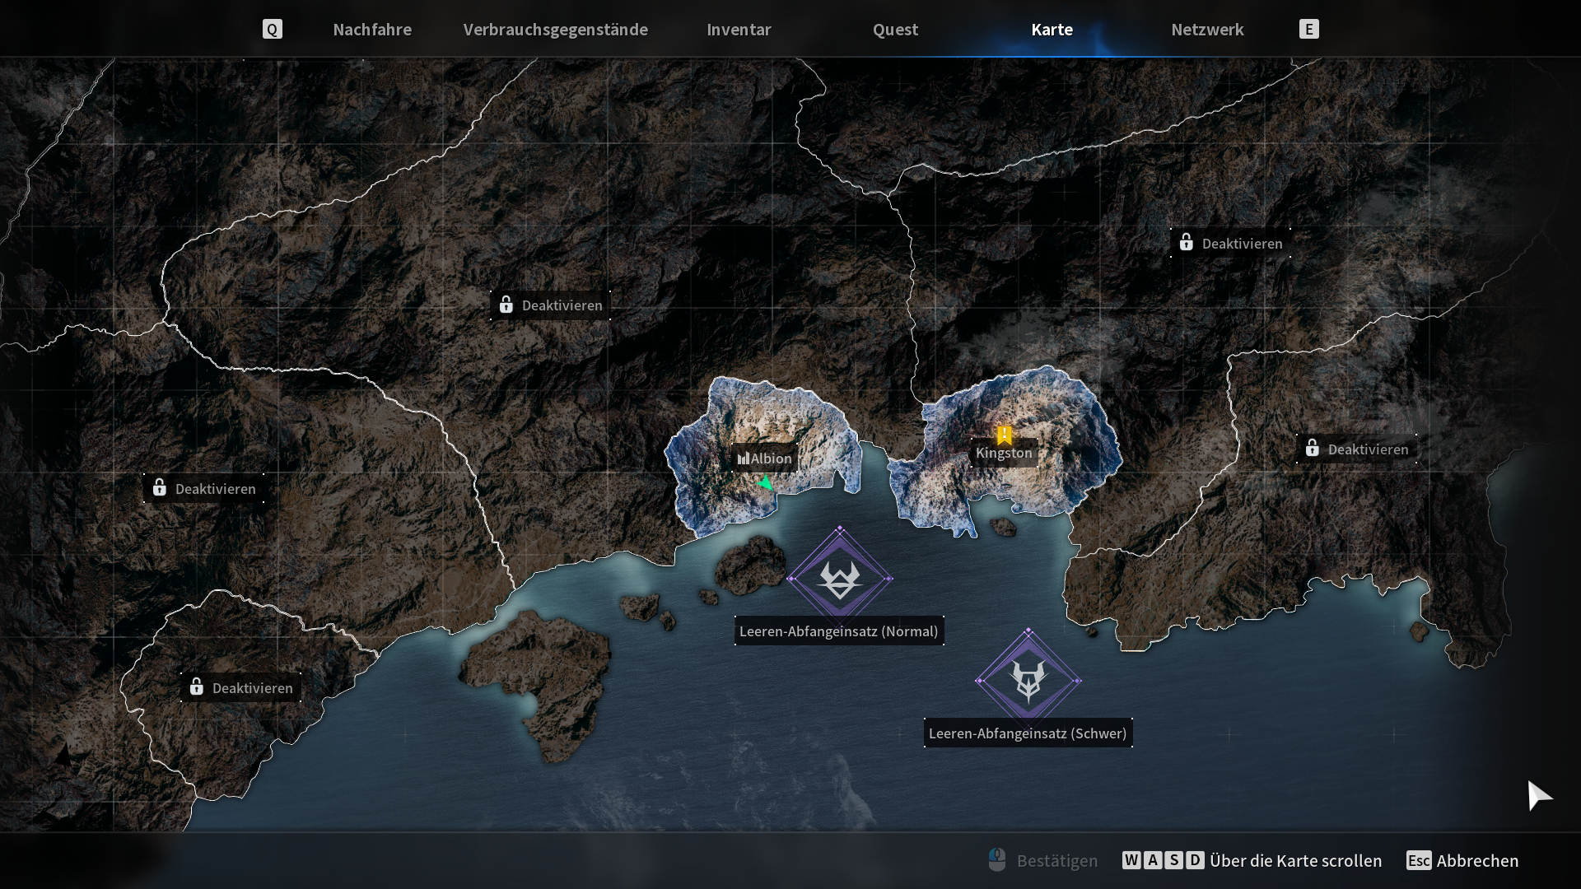Viewport: 1581px width, 889px height.
Task: Click the lock icon on northeast Deaktivieren region
Action: click(x=1186, y=243)
